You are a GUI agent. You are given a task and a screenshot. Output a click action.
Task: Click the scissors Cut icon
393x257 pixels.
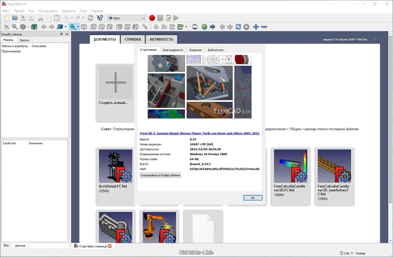pyautogui.click(x=40, y=18)
